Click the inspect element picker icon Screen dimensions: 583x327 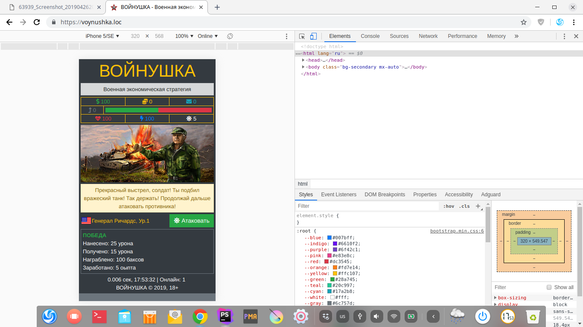click(x=302, y=36)
